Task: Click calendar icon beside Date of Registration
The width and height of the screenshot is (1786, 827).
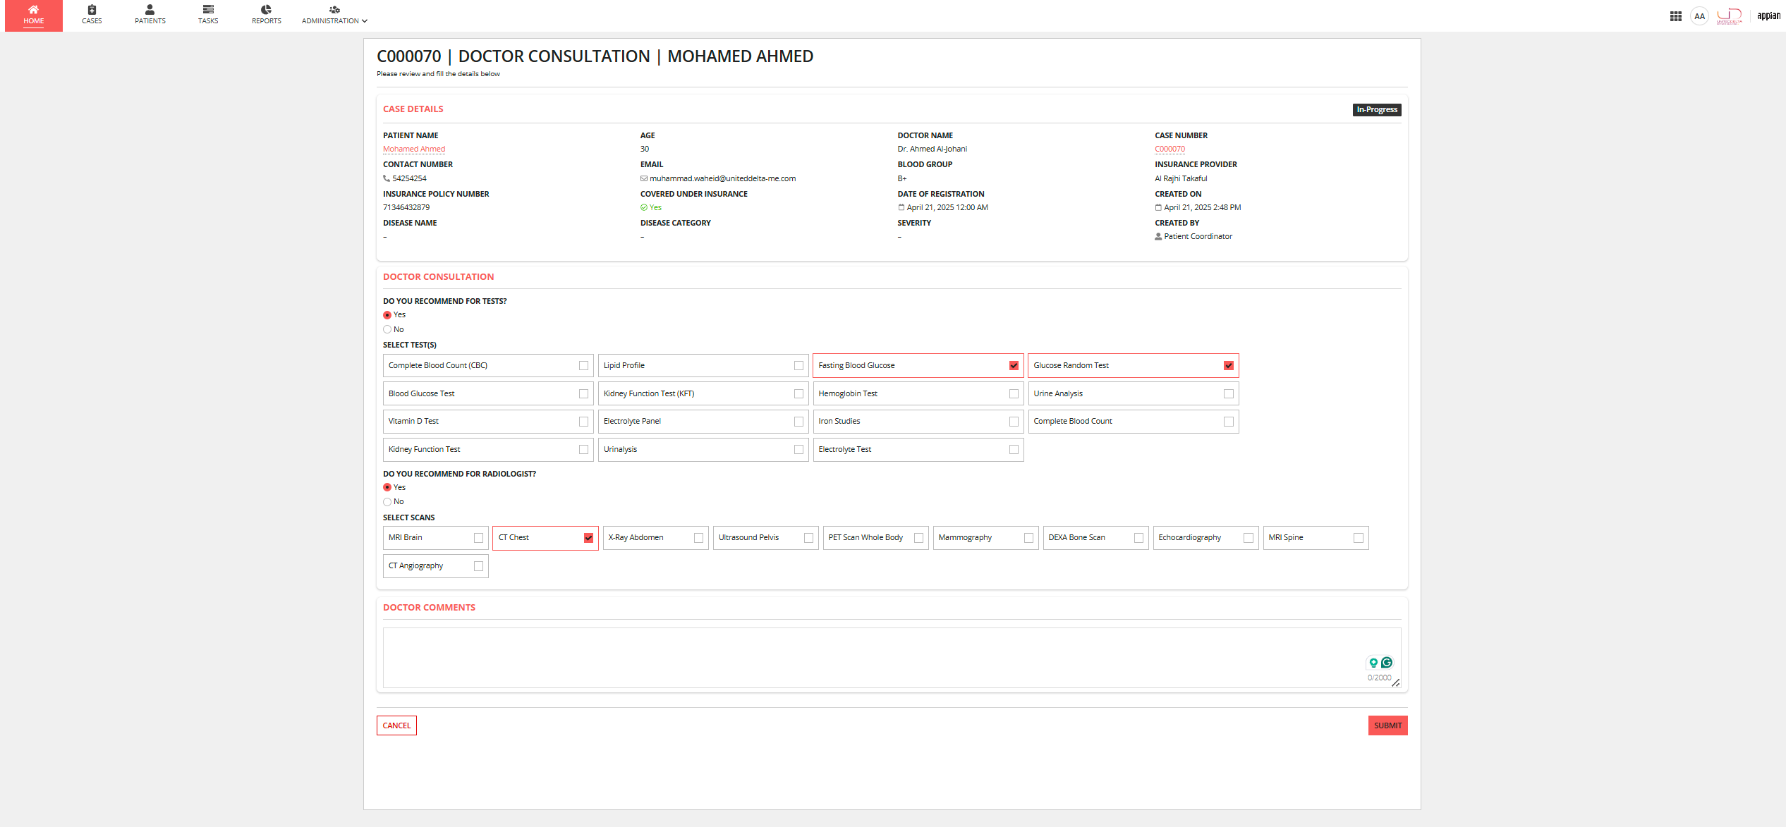Action: point(901,207)
